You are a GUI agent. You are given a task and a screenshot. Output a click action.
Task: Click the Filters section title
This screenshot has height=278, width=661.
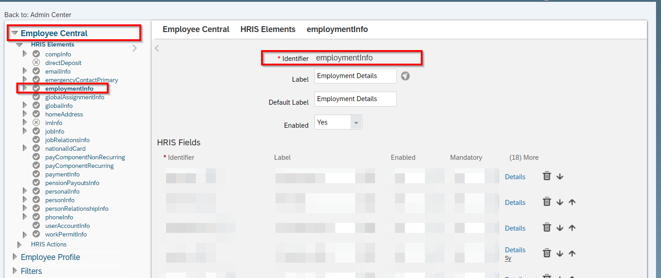click(x=31, y=271)
